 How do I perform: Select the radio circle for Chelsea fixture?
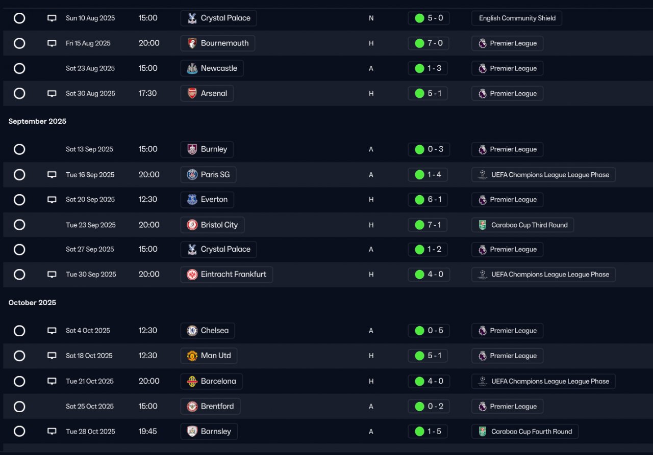pos(19,331)
